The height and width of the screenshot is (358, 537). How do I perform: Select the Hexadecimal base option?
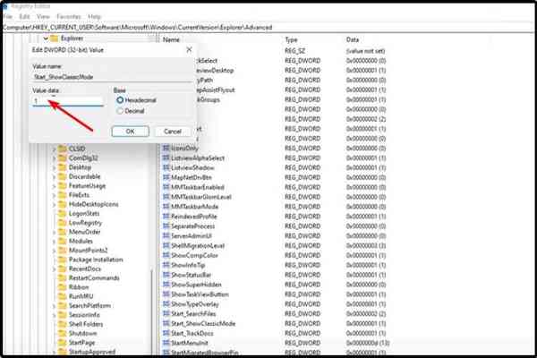[x=120, y=100]
